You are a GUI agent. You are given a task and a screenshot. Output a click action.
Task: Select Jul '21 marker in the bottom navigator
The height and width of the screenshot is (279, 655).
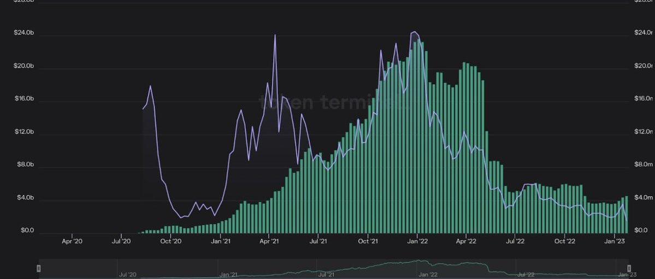[327, 275]
